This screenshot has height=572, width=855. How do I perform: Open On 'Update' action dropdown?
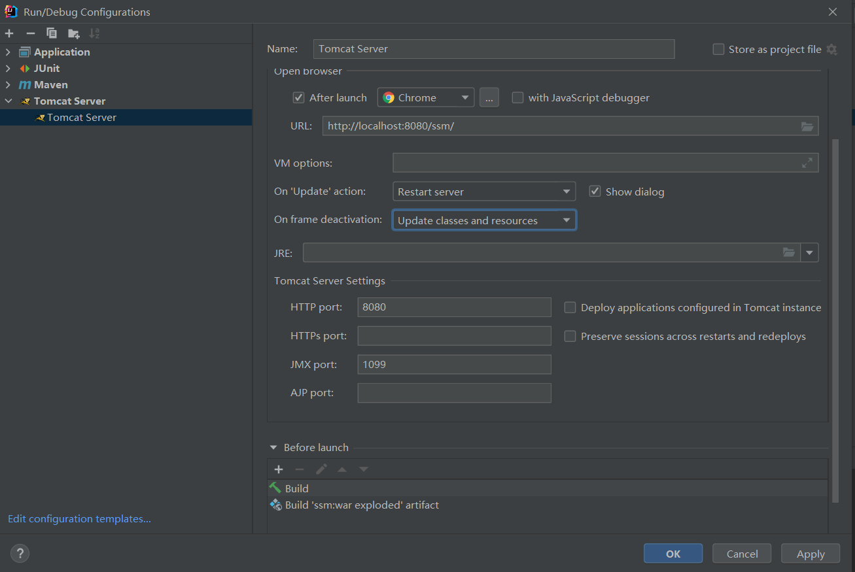pos(484,192)
